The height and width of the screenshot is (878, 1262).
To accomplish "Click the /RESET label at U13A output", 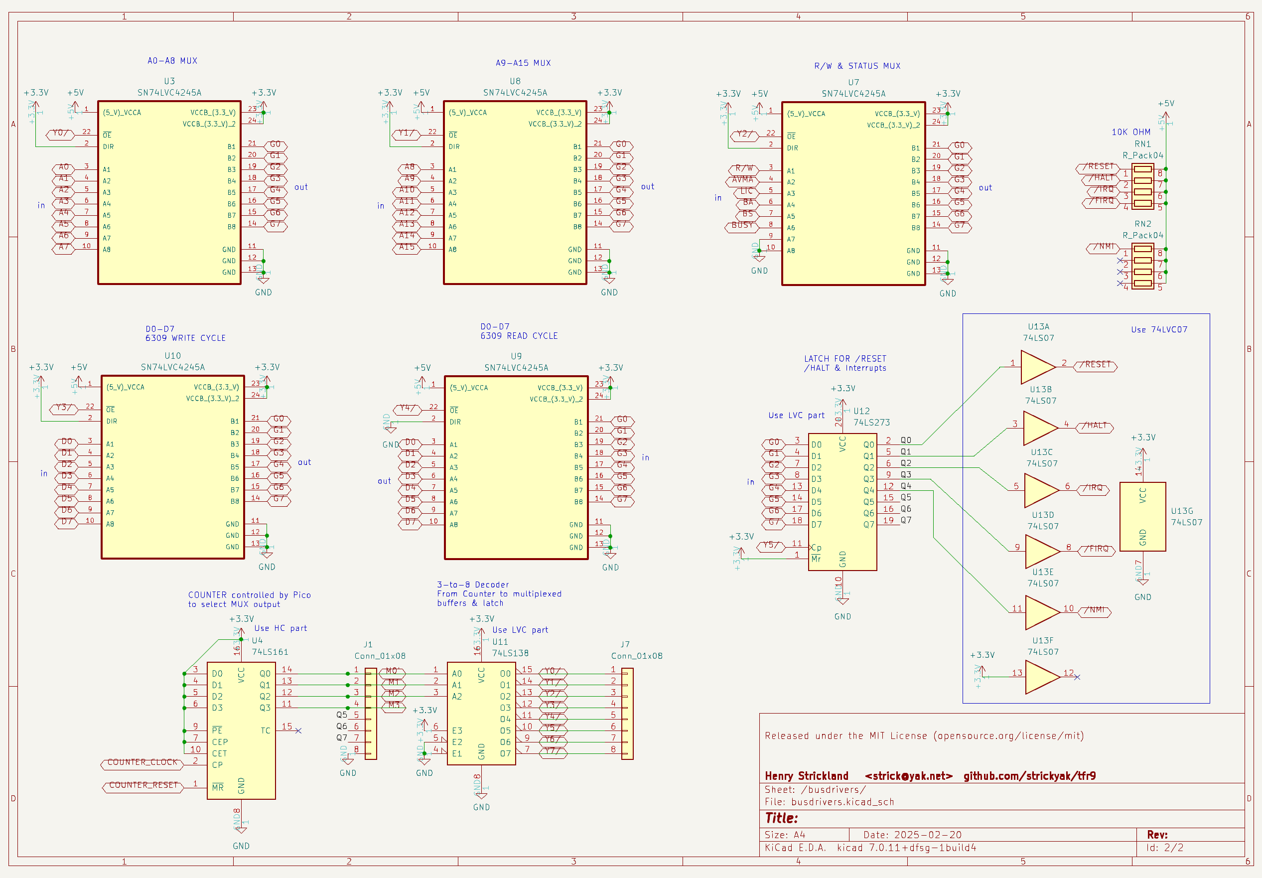I will pyautogui.click(x=1096, y=366).
